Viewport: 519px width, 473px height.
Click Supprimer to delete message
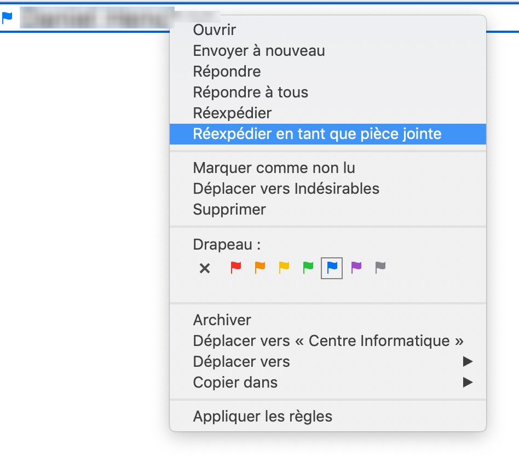click(x=229, y=210)
